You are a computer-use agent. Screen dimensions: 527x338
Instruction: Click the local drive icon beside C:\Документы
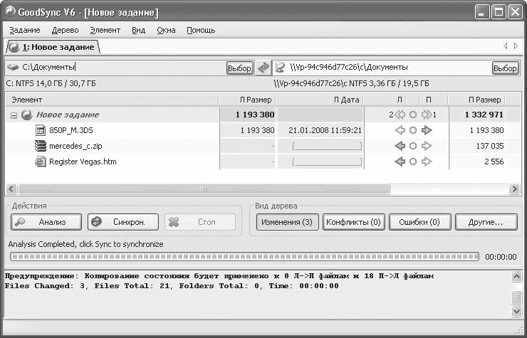coord(13,67)
